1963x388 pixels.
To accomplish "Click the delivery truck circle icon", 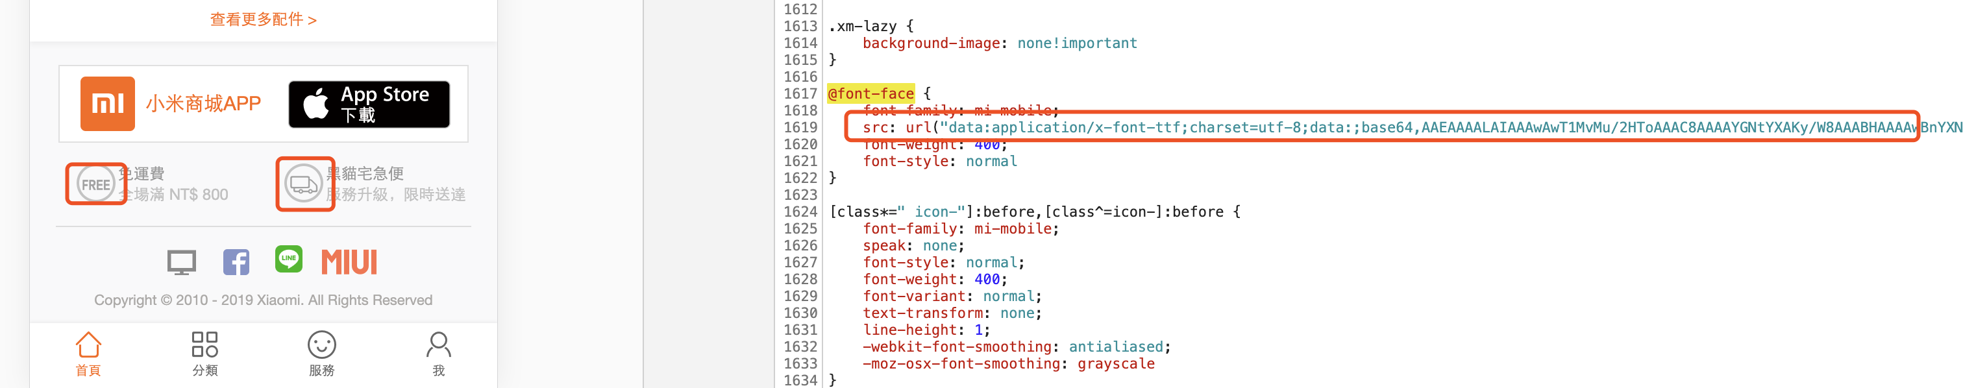I will [x=303, y=184].
